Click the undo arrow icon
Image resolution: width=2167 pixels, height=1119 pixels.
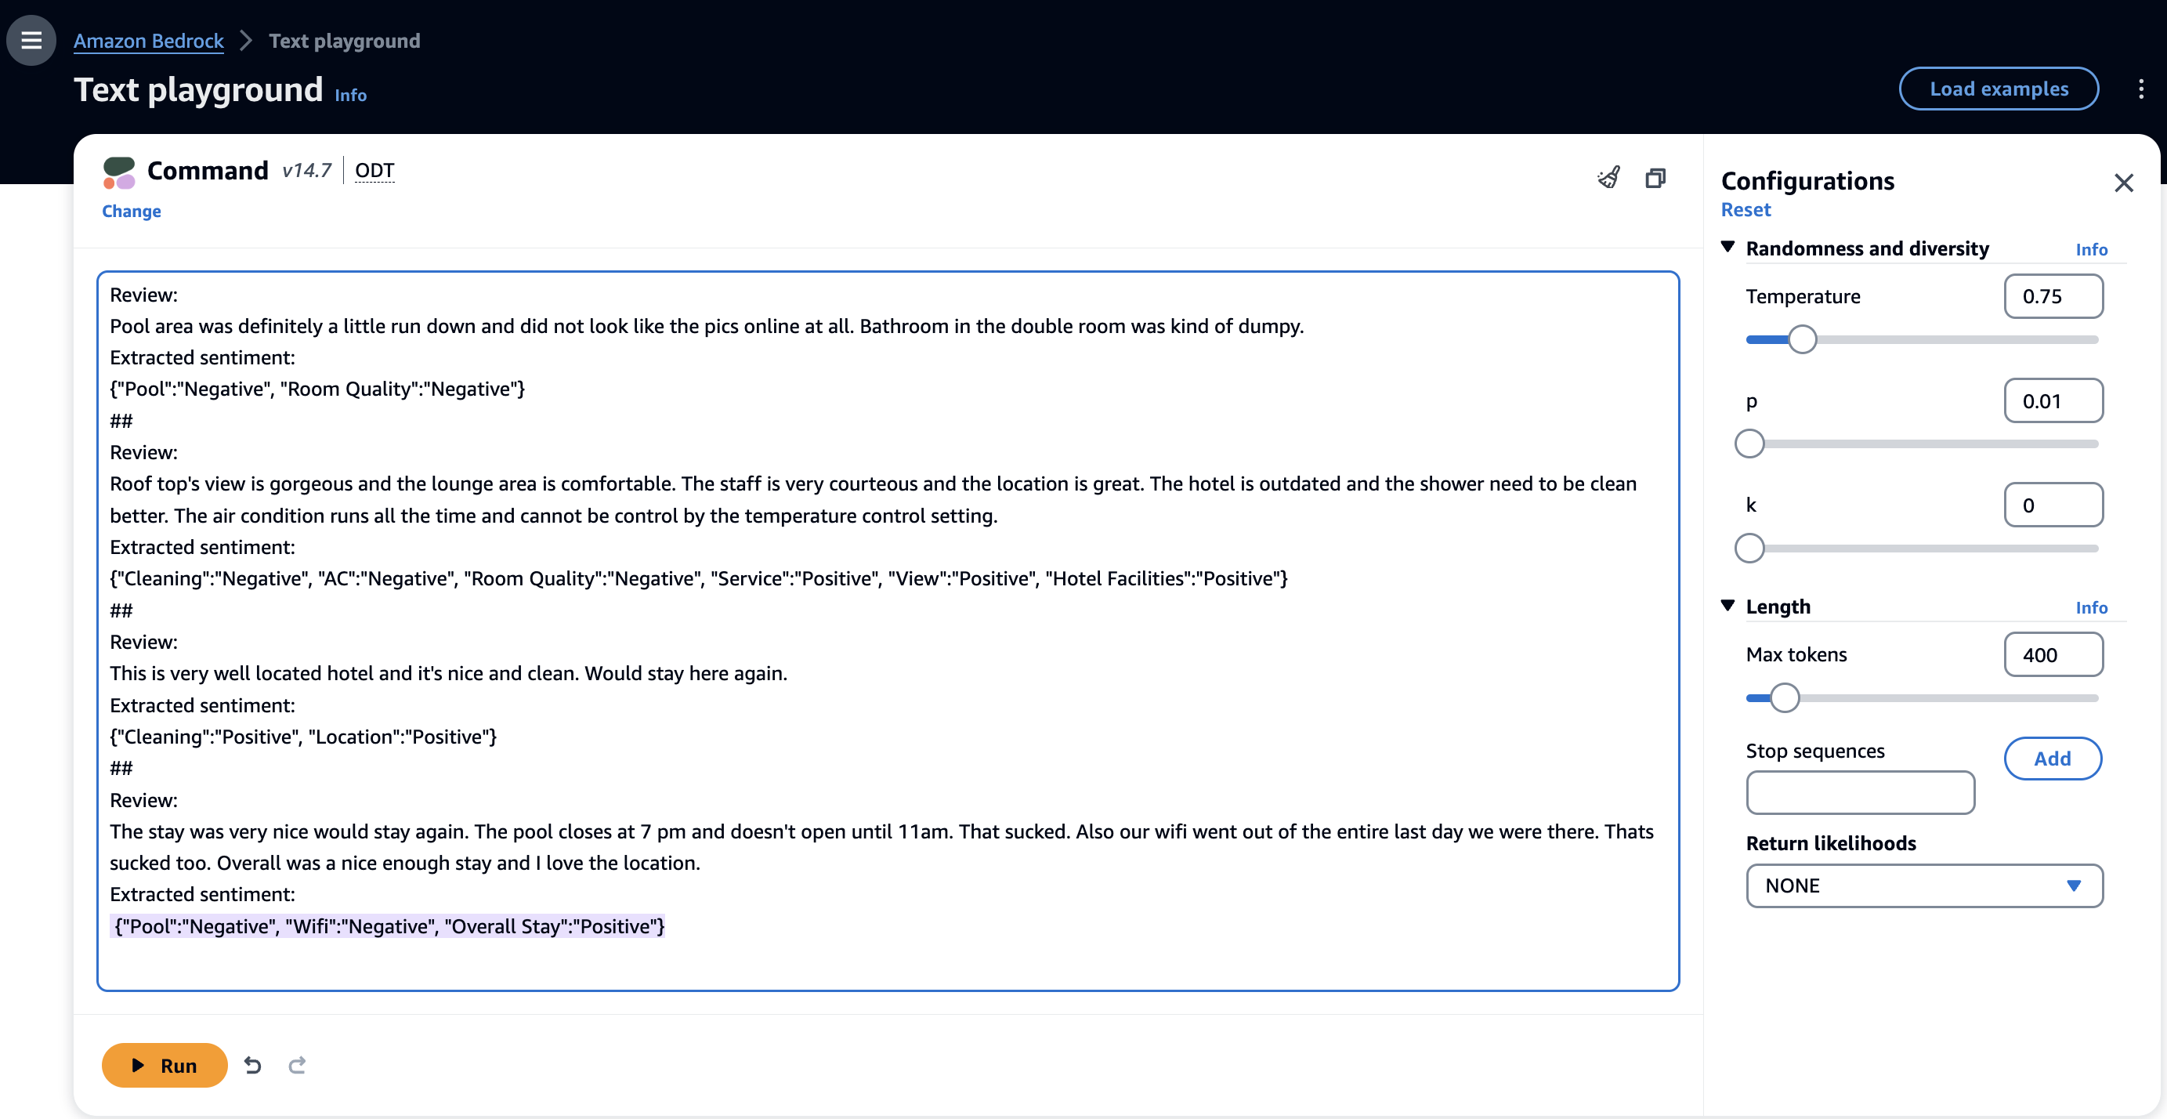click(x=252, y=1065)
